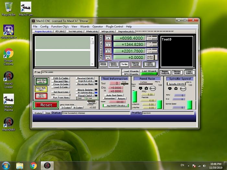Click the Load G-Code button

coord(61,87)
